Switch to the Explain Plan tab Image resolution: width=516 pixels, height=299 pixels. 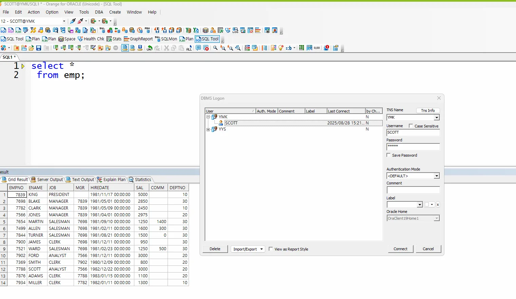111,180
